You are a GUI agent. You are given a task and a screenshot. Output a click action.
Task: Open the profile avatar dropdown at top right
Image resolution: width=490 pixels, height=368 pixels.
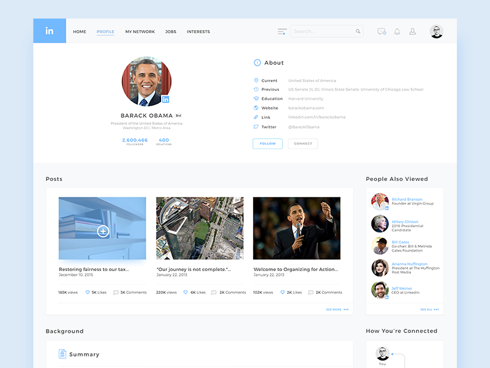click(436, 31)
